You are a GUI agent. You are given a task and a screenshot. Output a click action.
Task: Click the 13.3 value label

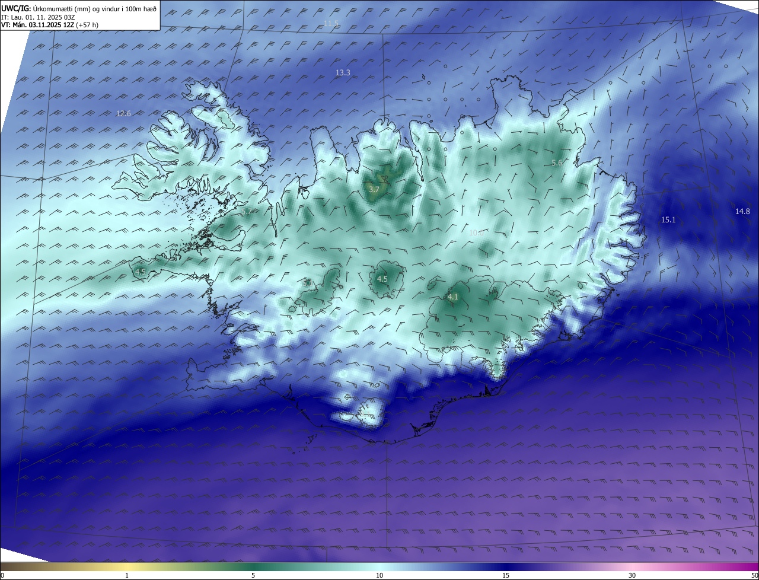343,72
